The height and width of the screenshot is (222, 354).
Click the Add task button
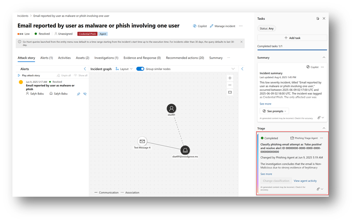click(x=292, y=38)
